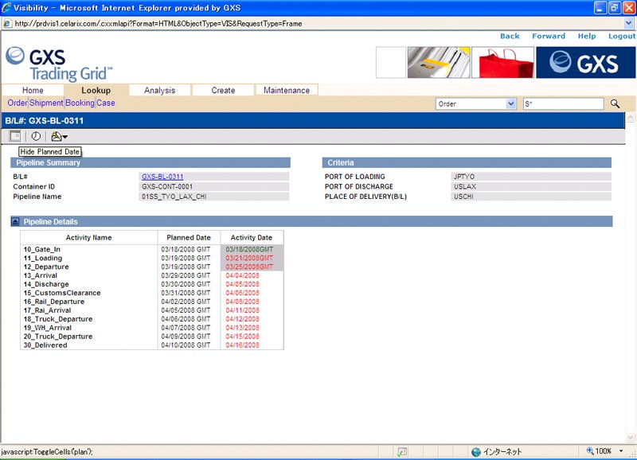Click the Order submenu link
This screenshot has width=637, height=460.
[x=18, y=103]
